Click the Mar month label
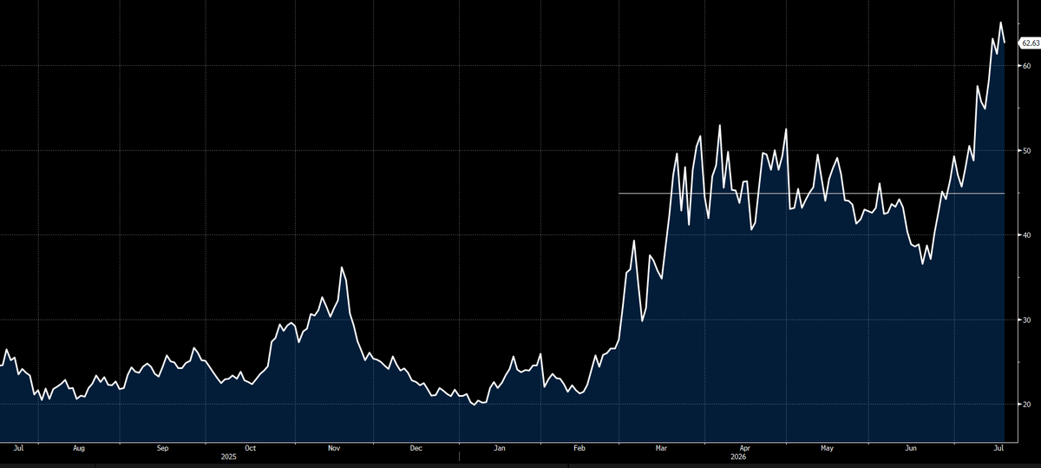Viewport: 1041px width, 468px height. point(662,448)
